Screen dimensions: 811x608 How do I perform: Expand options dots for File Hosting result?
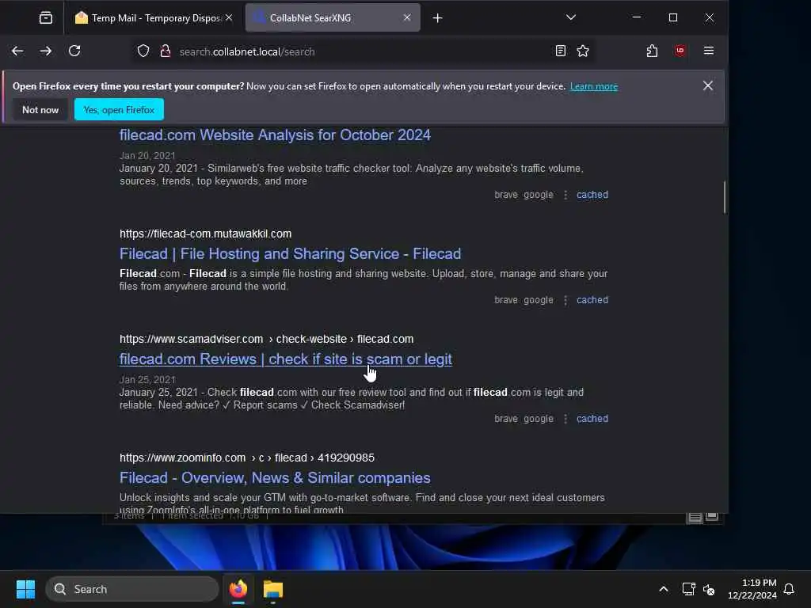[565, 300]
